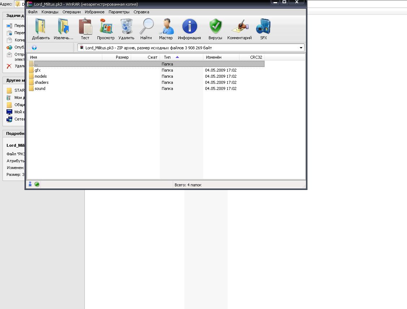Sort by Изменён column header

221,57
